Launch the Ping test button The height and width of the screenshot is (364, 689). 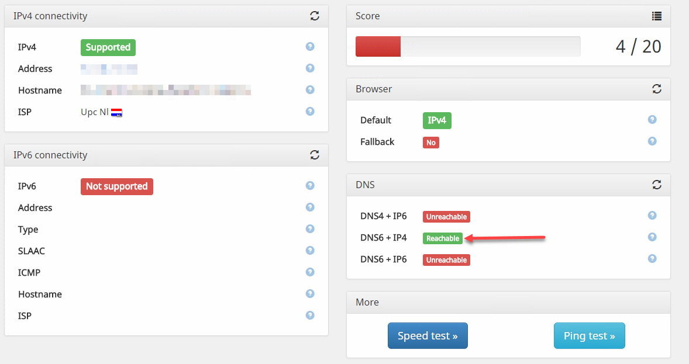589,336
